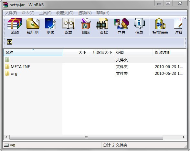Click the horizontal scrollbar right arrow
The image size is (190, 151).
(184, 137)
